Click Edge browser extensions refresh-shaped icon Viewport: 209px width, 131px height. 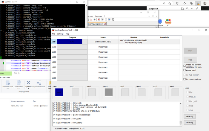coord(177,4)
